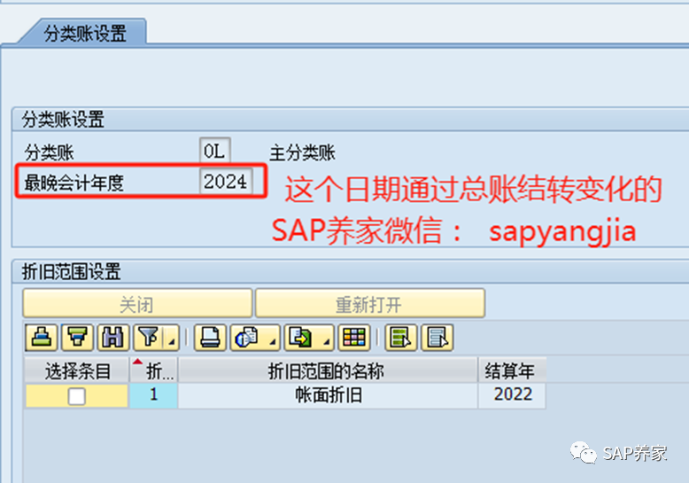Expand the Views dropdown arrow

coord(273,338)
